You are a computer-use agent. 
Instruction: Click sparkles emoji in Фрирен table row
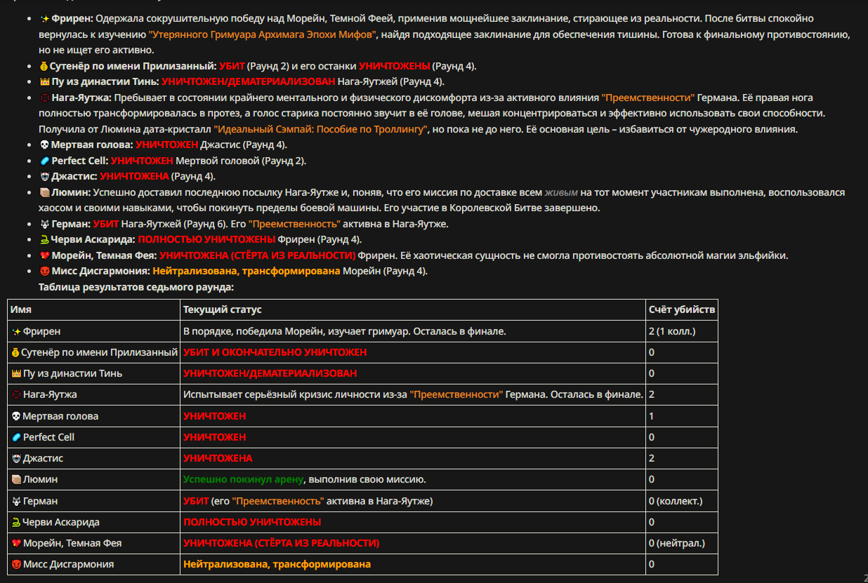[x=15, y=331]
